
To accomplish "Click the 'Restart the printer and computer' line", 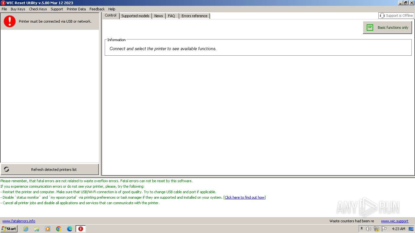I will [108, 192].
